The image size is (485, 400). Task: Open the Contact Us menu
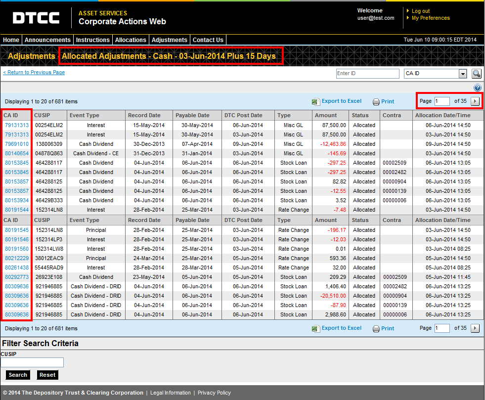coord(208,40)
